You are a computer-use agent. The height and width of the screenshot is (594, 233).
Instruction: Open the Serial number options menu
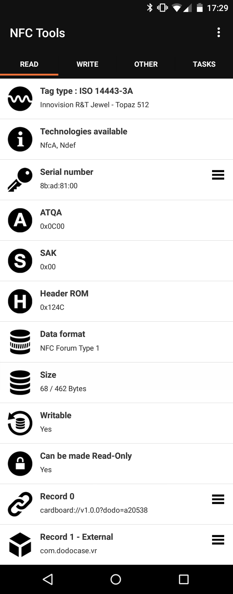(218, 175)
